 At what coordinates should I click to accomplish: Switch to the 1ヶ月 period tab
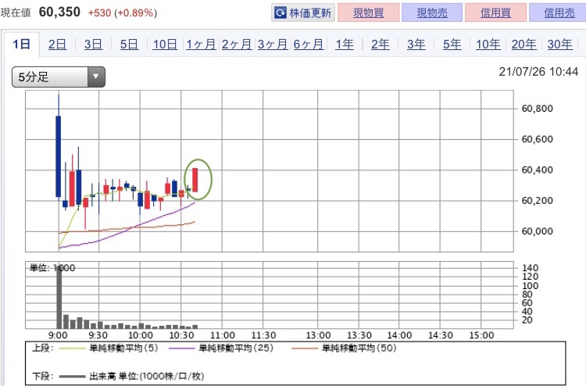[x=201, y=45]
